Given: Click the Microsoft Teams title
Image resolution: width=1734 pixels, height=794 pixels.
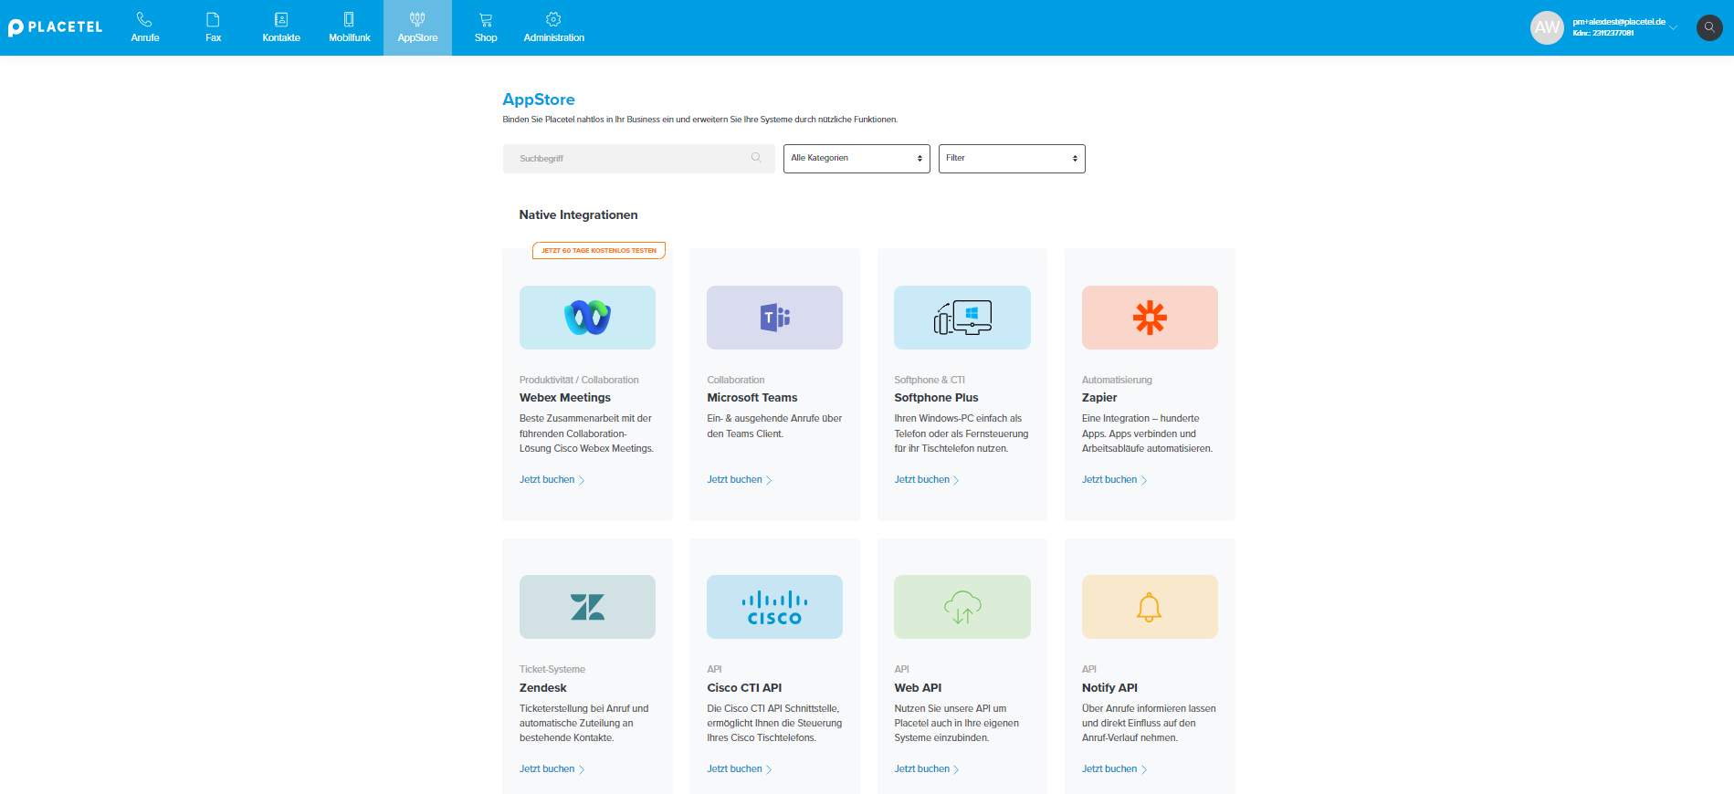Looking at the screenshot, I should (x=752, y=398).
